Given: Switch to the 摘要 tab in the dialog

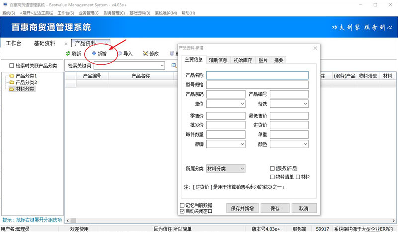Looking at the screenshot, I should click(x=279, y=60).
